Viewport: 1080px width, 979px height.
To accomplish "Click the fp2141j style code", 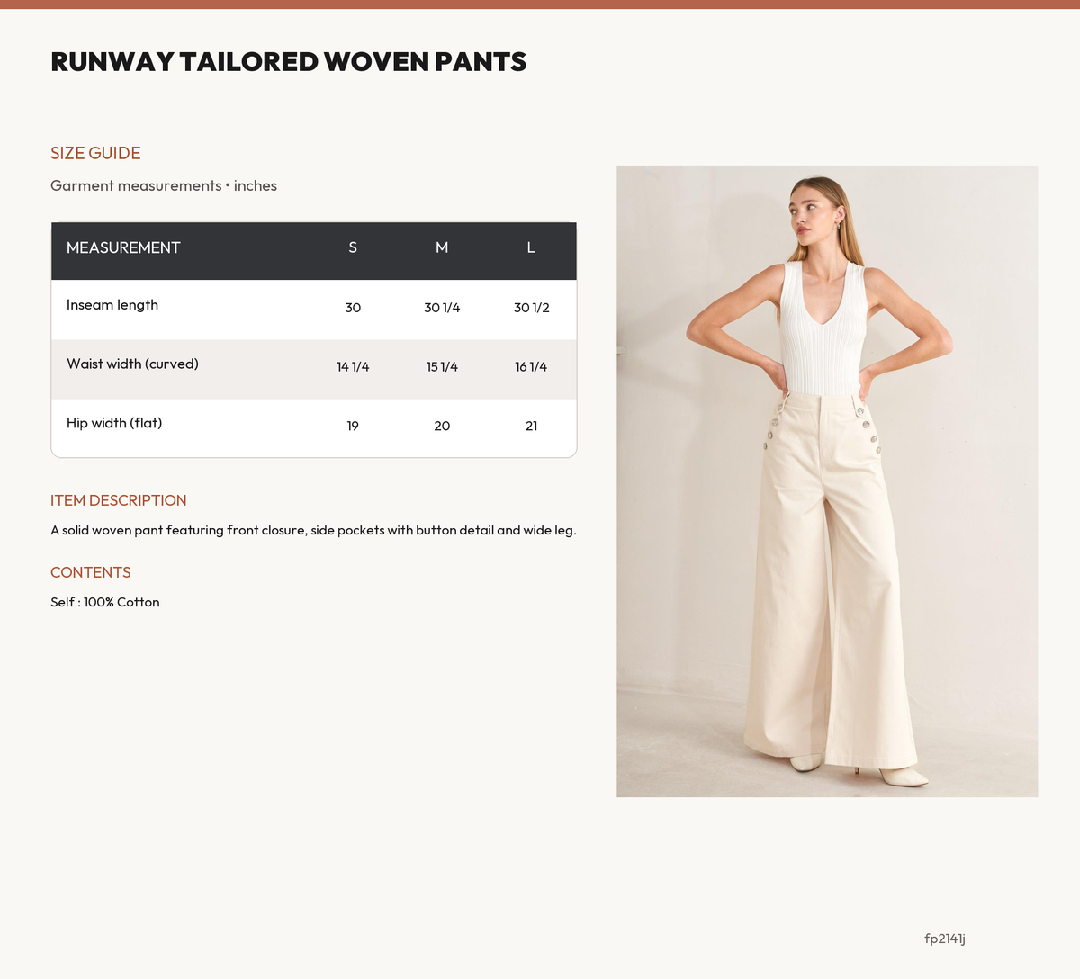I will click(945, 939).
